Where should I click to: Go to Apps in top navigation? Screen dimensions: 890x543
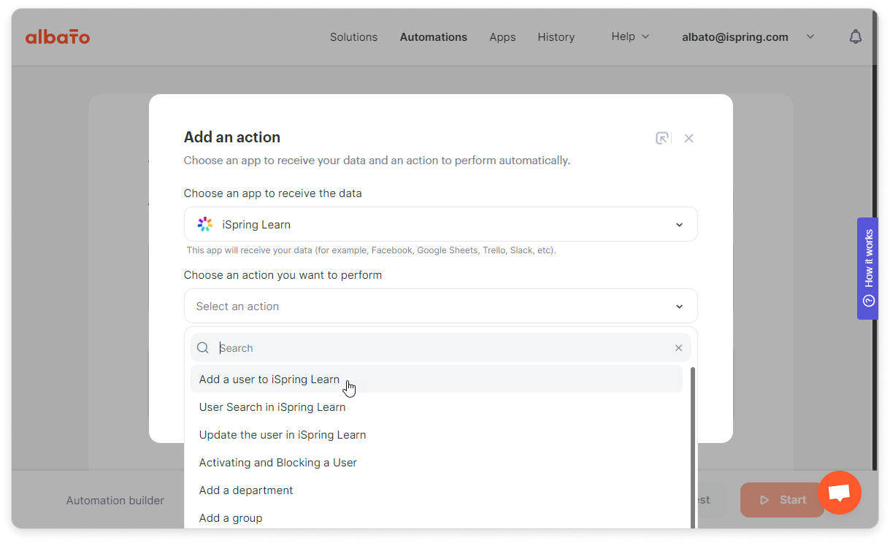[x=502, y=37]
